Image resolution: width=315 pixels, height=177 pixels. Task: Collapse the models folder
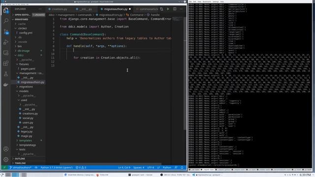24,91
